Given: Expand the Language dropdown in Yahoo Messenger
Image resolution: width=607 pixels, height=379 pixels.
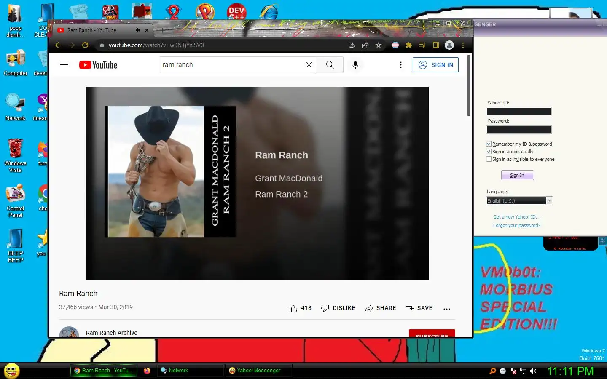Looking at the screenshot, I should 549,201.
